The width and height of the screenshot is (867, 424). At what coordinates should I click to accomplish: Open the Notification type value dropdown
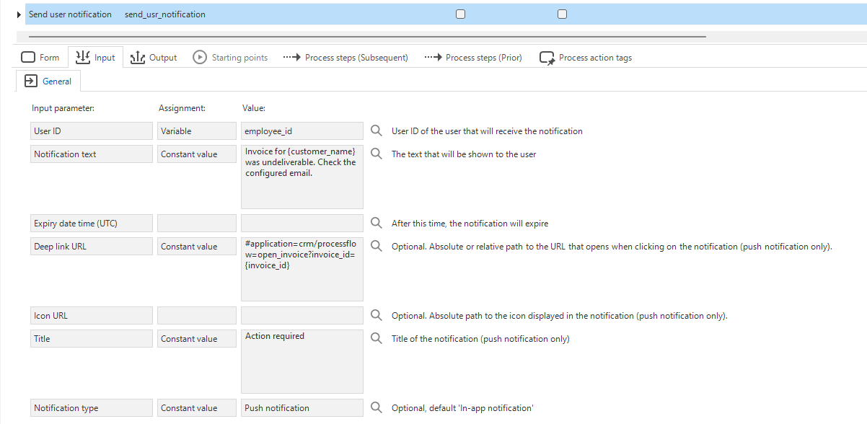pyautogui.click(x=302, y=408)
